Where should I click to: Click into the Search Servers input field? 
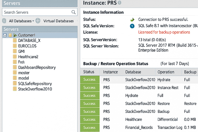36,12
